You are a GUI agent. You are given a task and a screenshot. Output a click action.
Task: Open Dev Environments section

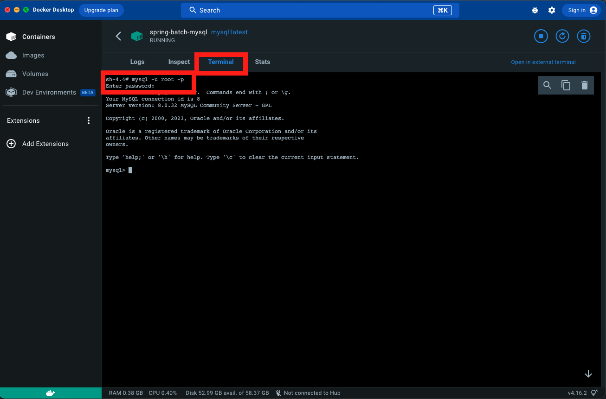(51, 92)
